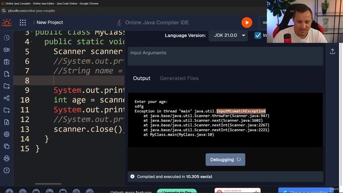Switch to the Generated Files tab
Screen dimensions: 343x193
[179, 78]
